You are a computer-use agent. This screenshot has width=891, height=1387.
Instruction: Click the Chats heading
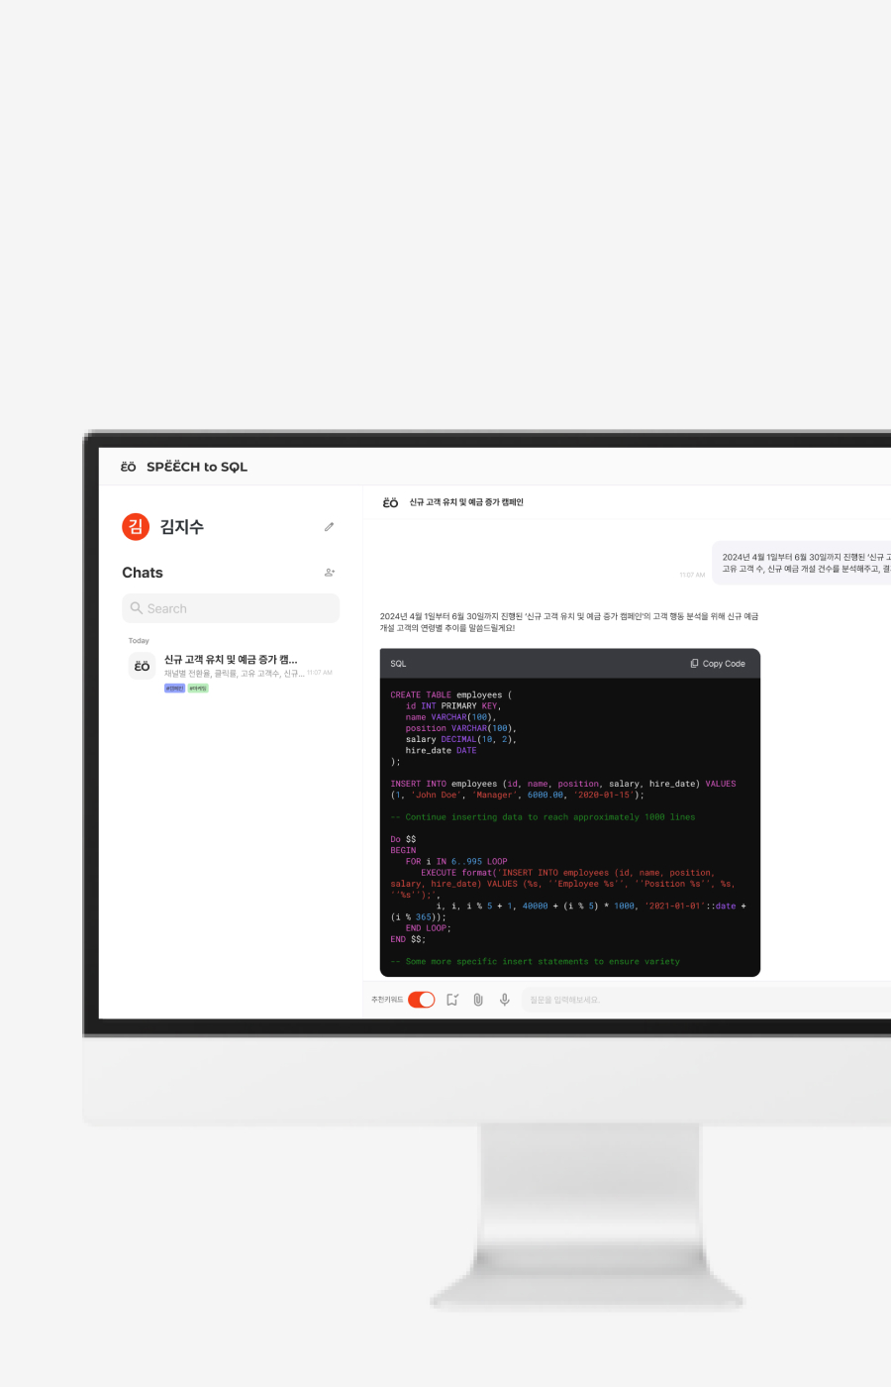pyautogui.click(x=143, y=573)
